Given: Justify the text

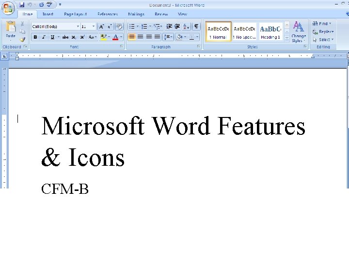Looking at the screenshot, I should click(157, 37).
